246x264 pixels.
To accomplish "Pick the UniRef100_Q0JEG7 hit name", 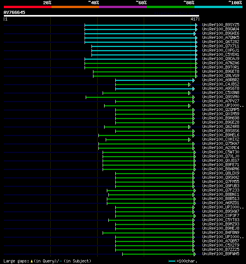I will click(x=221, y=160).
